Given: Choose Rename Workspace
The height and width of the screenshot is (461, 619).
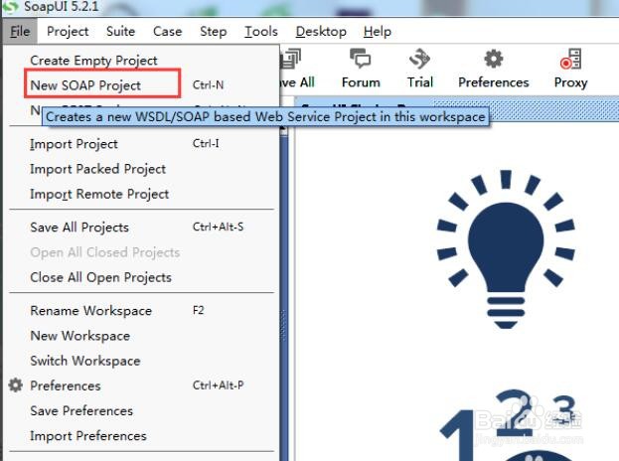Looking at the screenshot, I should coord(141,311).
